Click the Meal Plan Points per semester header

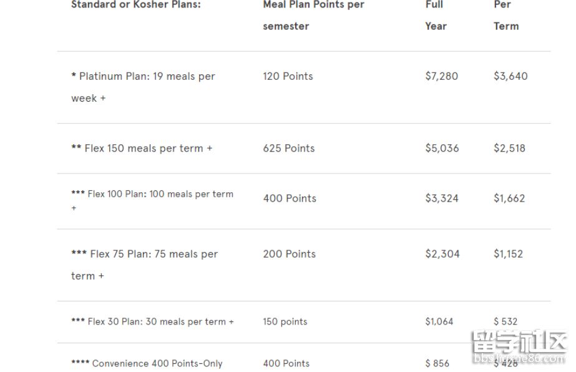313,15
